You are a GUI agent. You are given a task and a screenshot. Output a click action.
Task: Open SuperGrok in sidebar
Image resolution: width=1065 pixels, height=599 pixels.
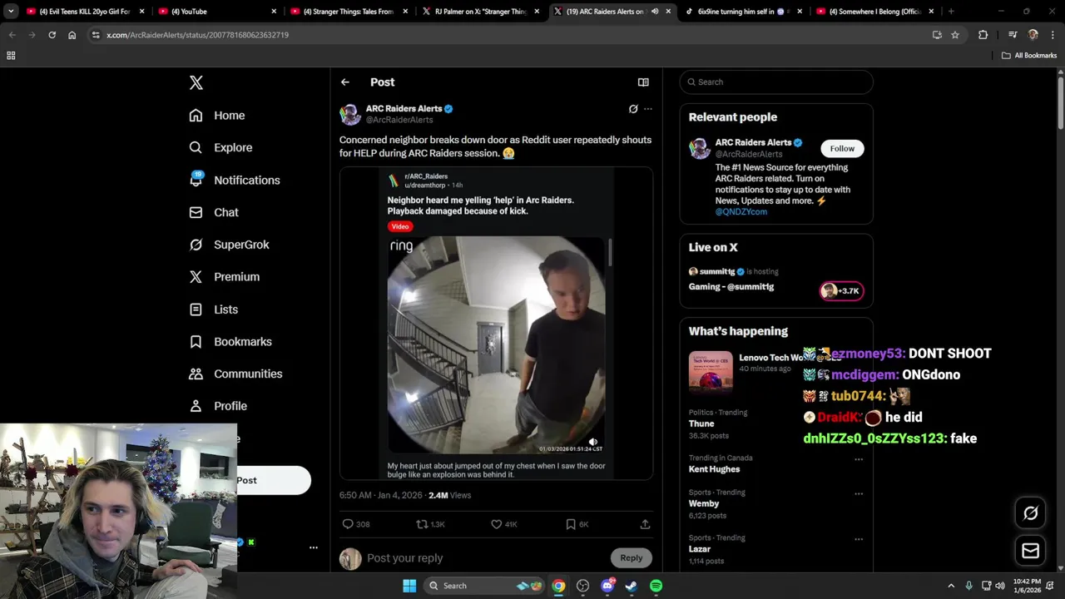click(x=229, y=245)
